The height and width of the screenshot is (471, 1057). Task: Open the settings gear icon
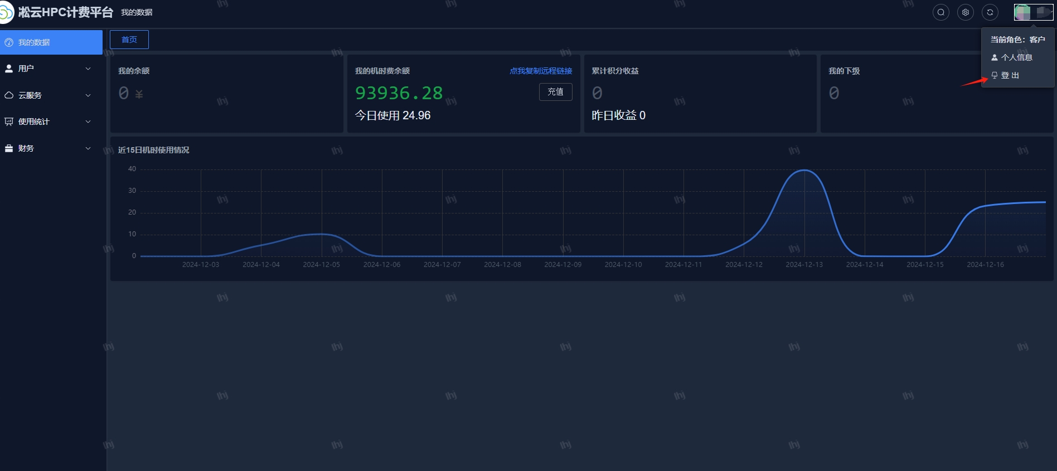[x=966, y=12]
